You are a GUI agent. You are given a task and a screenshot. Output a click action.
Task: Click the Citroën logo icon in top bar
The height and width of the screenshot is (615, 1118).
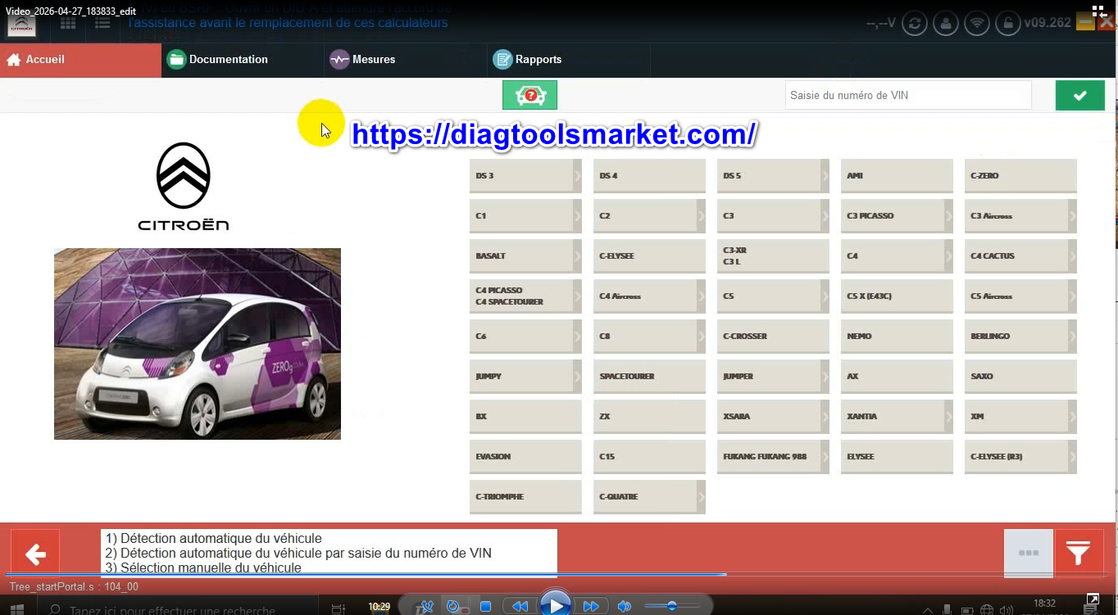(x=22, y=25)
